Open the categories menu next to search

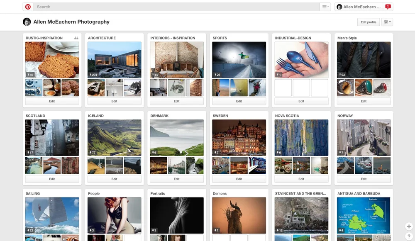tap(325, 7)
